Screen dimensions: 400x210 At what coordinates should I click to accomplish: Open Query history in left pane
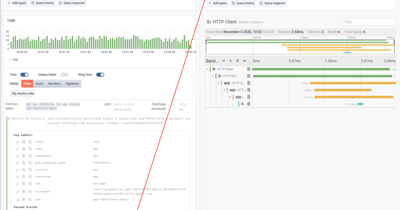(x=42, y=3)
